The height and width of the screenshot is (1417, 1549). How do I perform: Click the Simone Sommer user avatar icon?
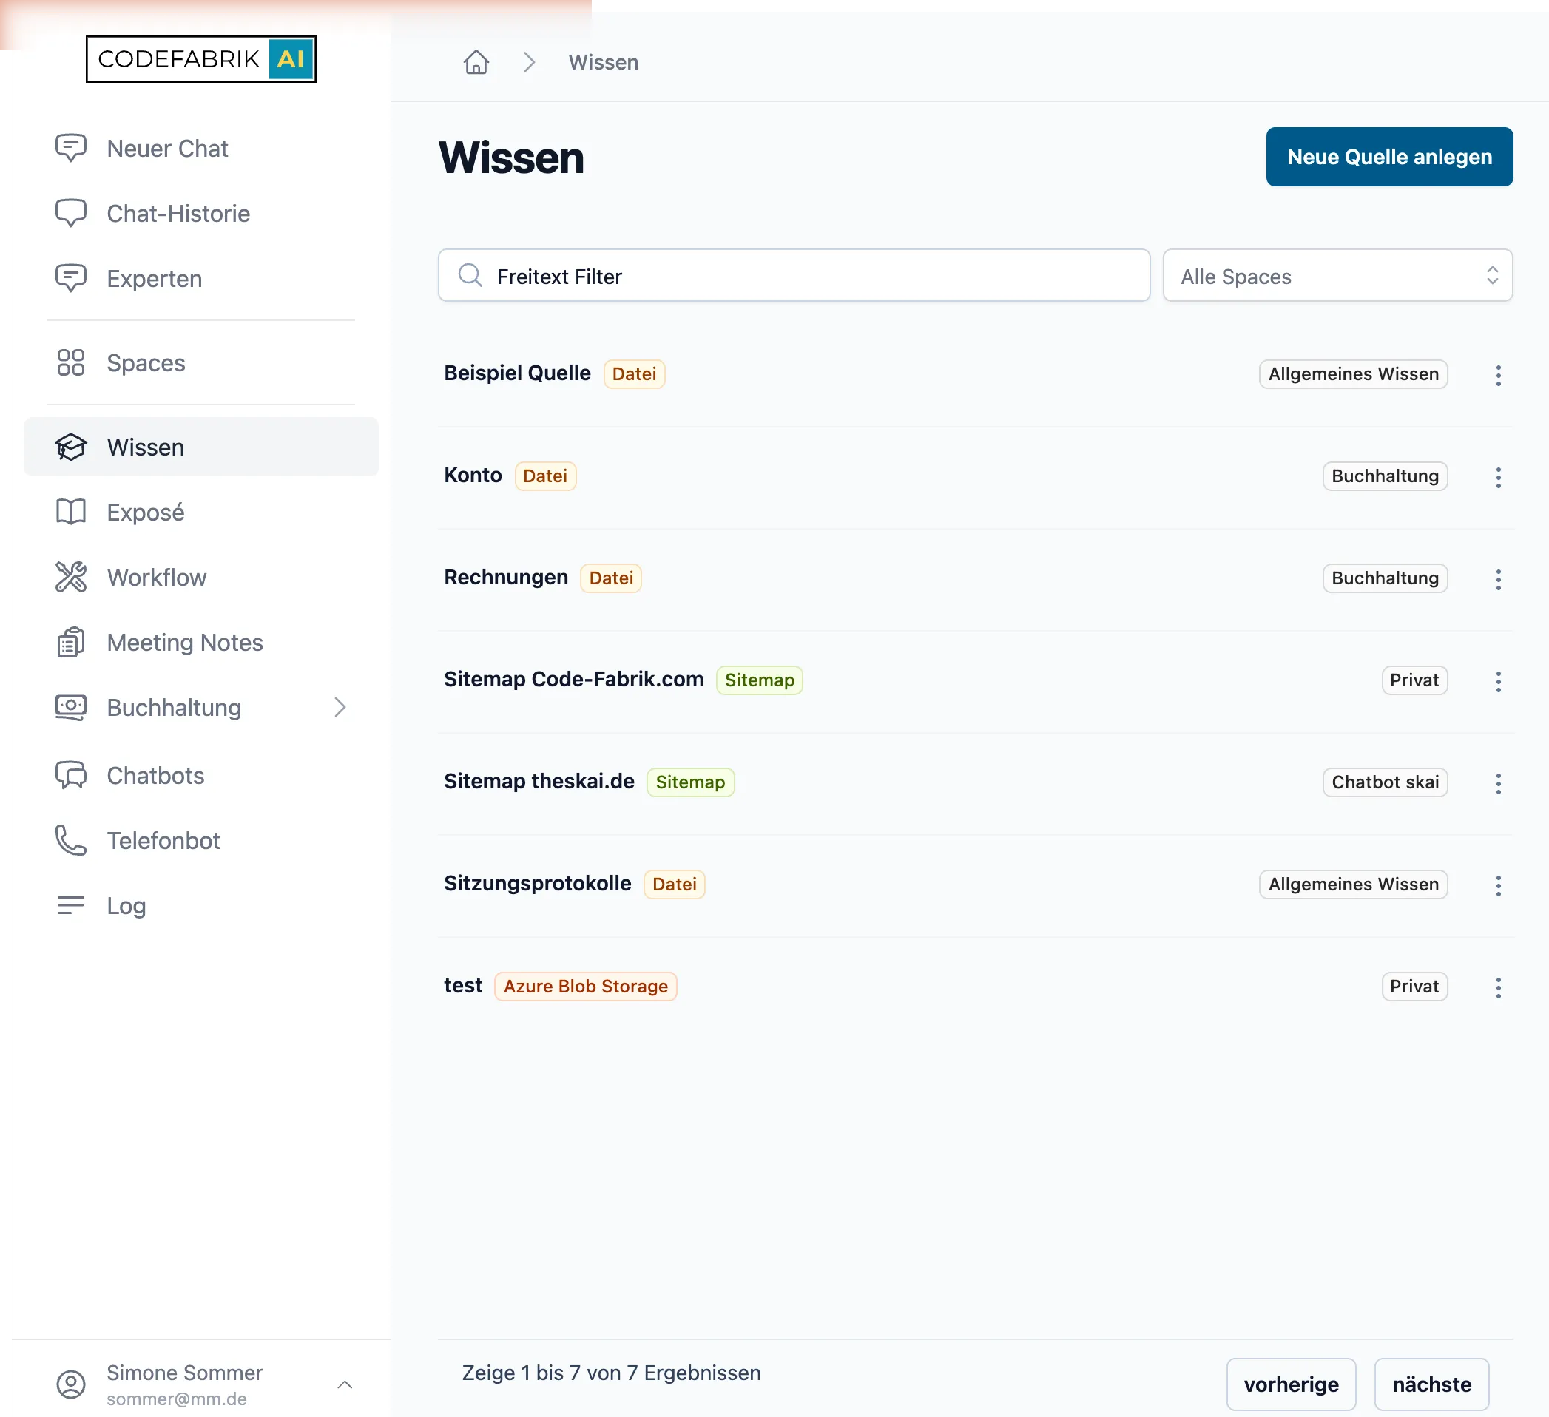(71, 1384)
